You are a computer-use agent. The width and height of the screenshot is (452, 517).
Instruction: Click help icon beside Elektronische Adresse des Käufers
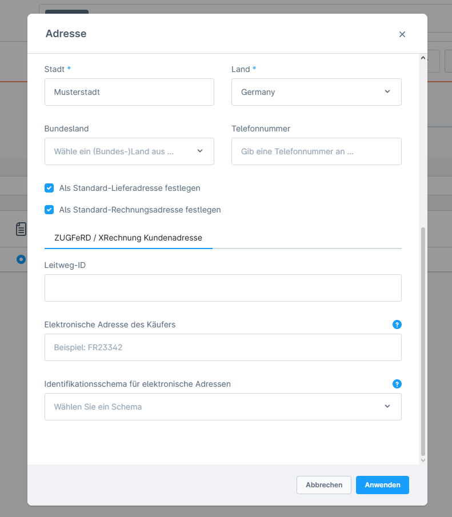point(397,324)
